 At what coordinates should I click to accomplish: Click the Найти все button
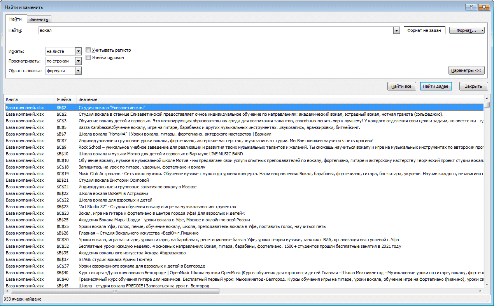(402, 86)
